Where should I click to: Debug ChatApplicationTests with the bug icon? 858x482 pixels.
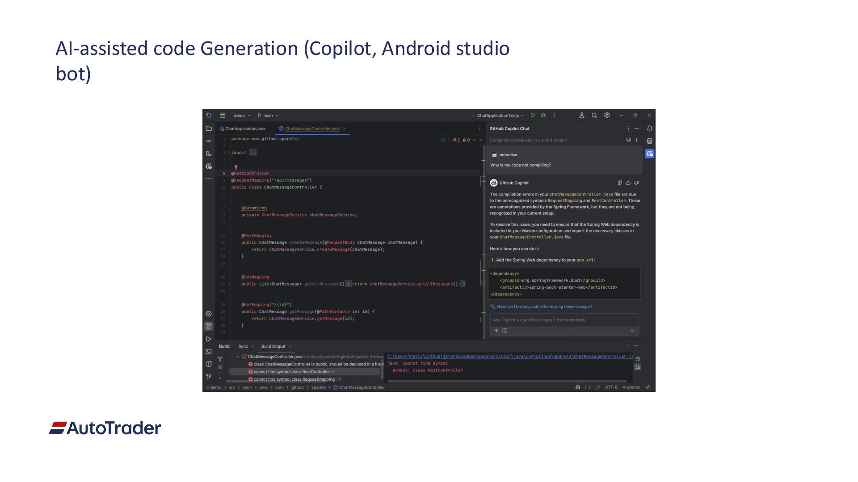tap(543, 115)
